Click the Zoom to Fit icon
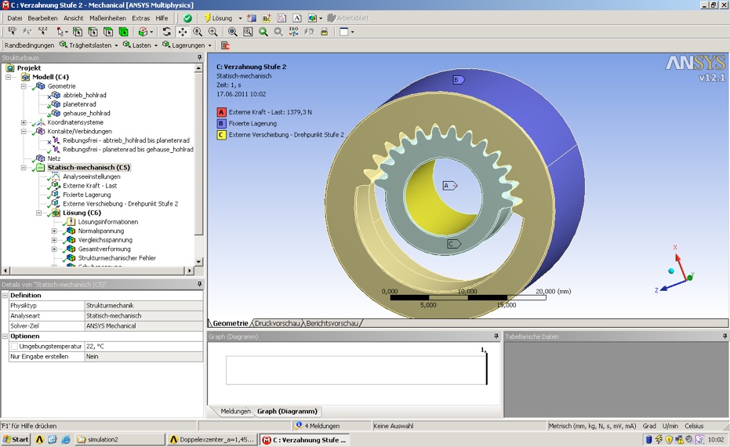Viewport: 730px width, 447px height. tap(232, 31)
